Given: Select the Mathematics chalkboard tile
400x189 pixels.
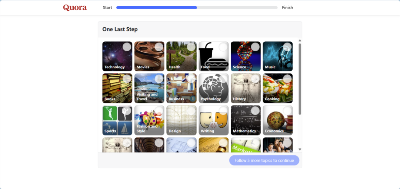Looking at the screenshot, I should (246, 120).
